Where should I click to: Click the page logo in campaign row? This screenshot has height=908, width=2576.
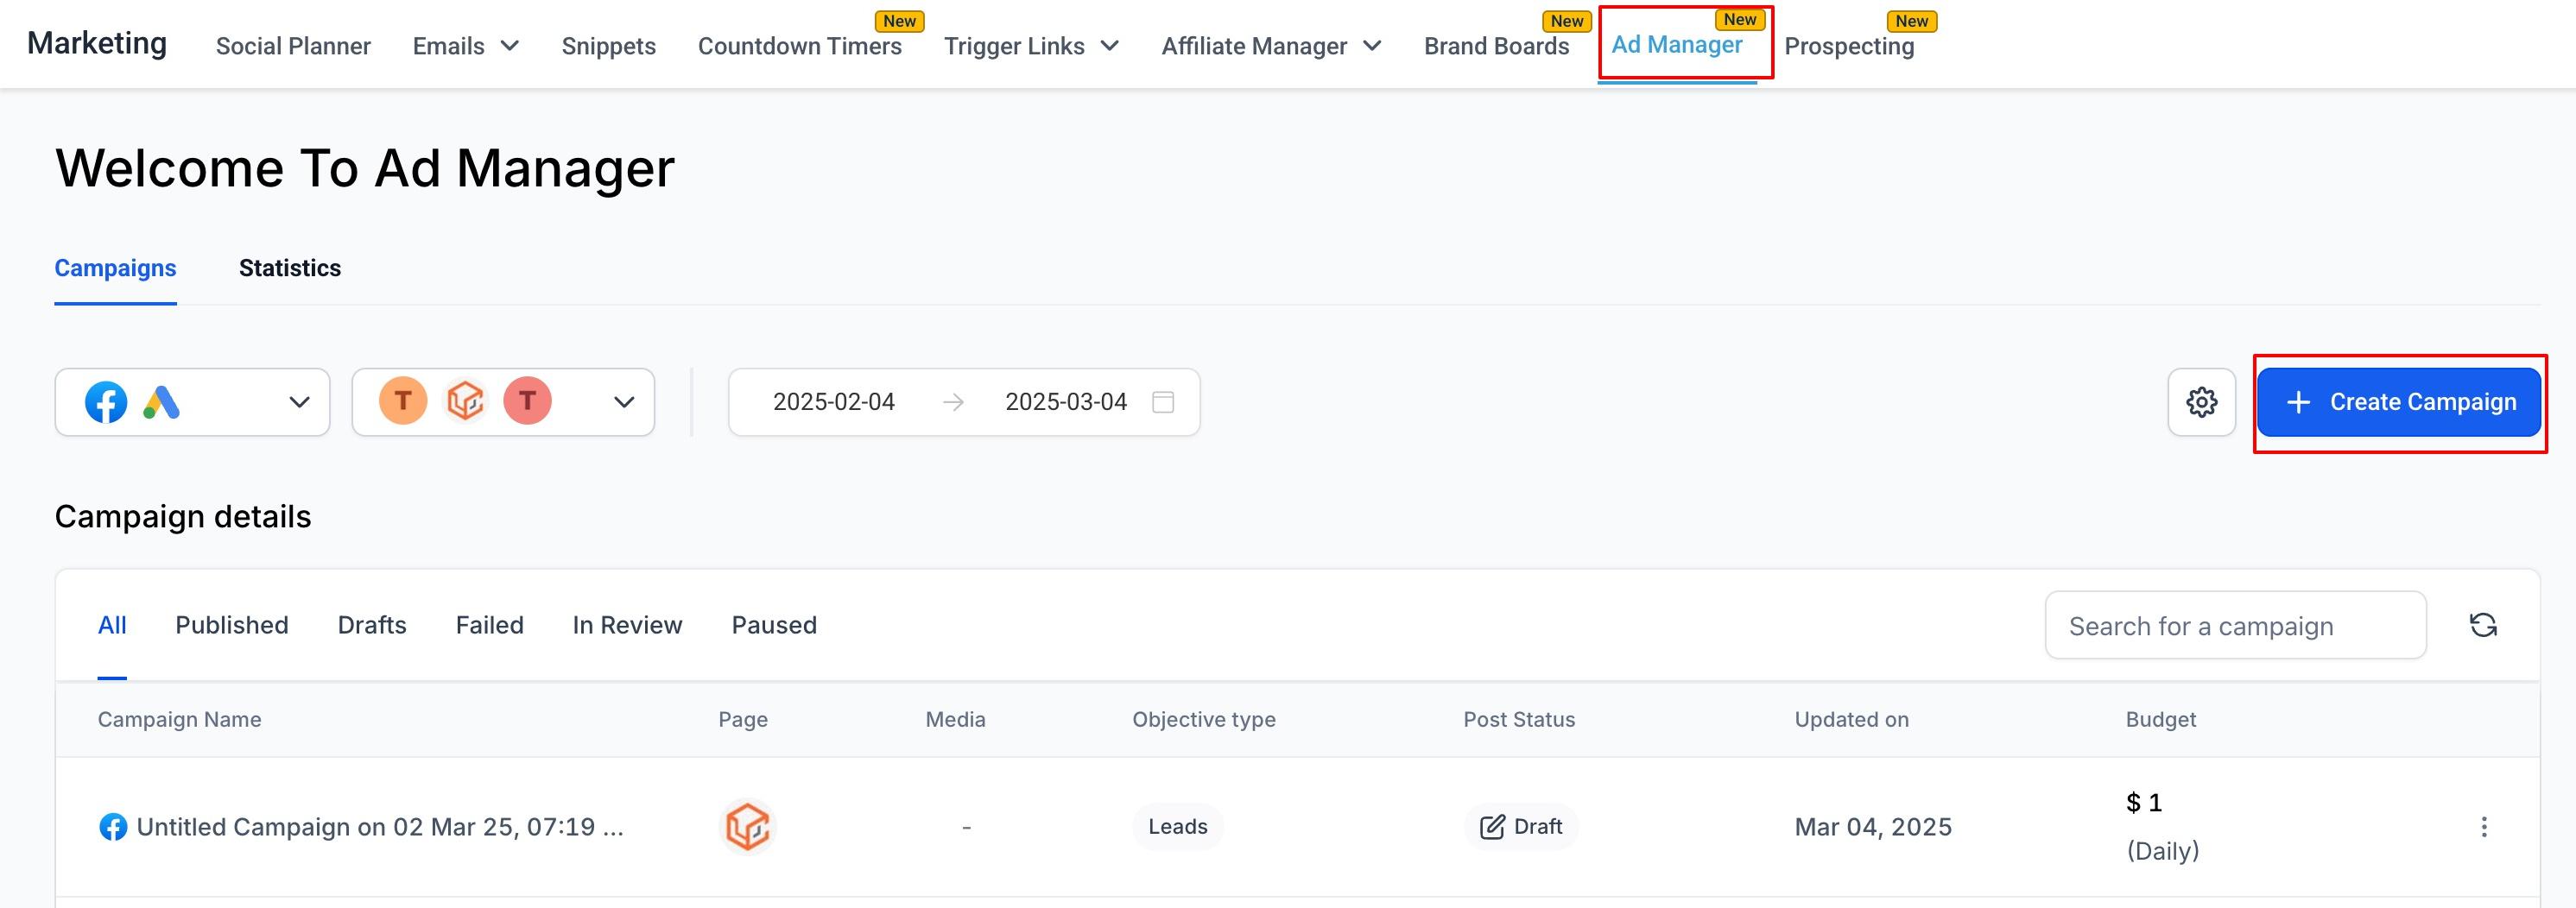747,827
